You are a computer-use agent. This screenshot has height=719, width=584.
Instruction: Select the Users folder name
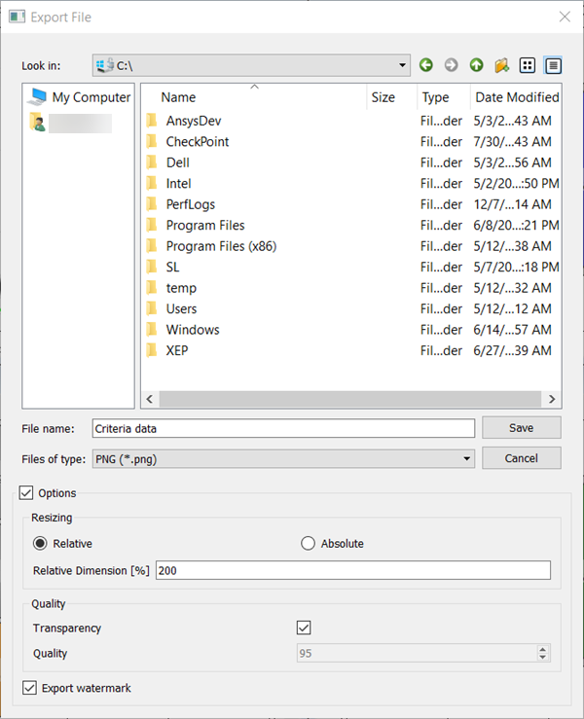coord(181,308)
